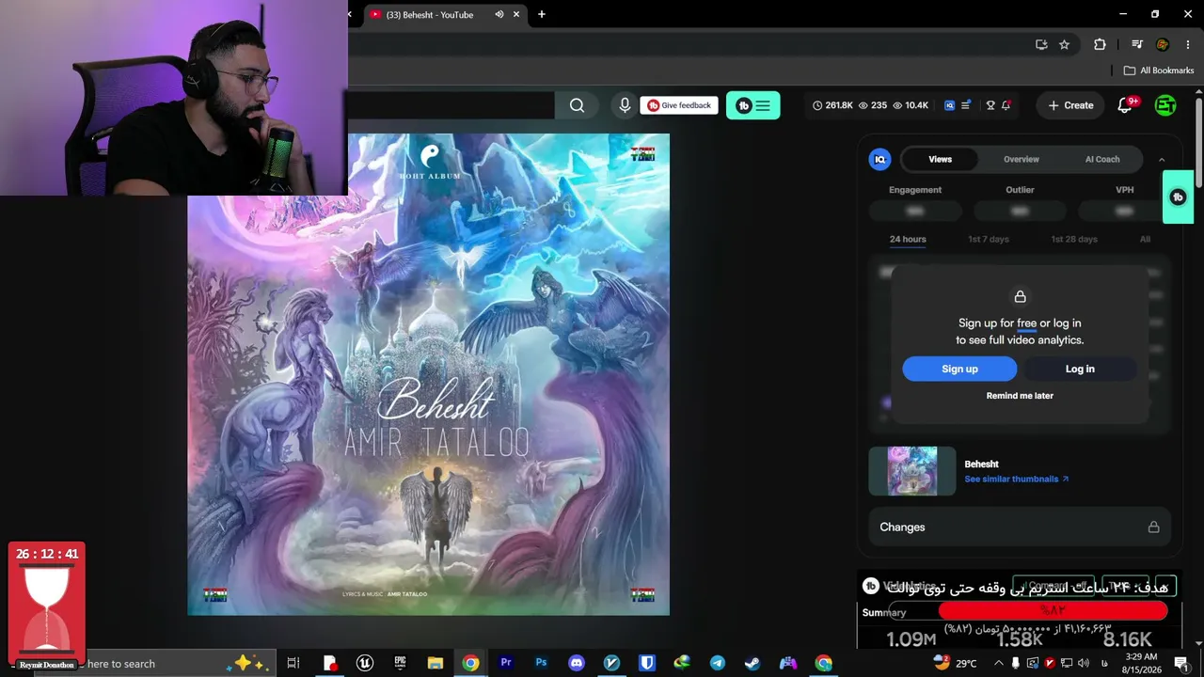This screenshot has height=677, width=1204.
Task: Open the All Bookmarks folder
Action: coord(1159,71)
